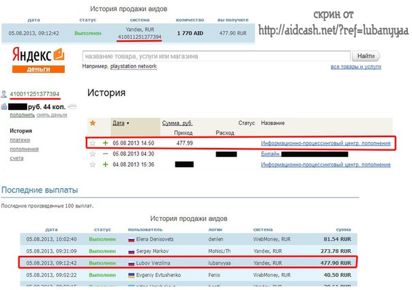Toggle the favorite star on 05.08.2013 14:50 row
This screenshot has height=290, width=412.
(93, 143)
